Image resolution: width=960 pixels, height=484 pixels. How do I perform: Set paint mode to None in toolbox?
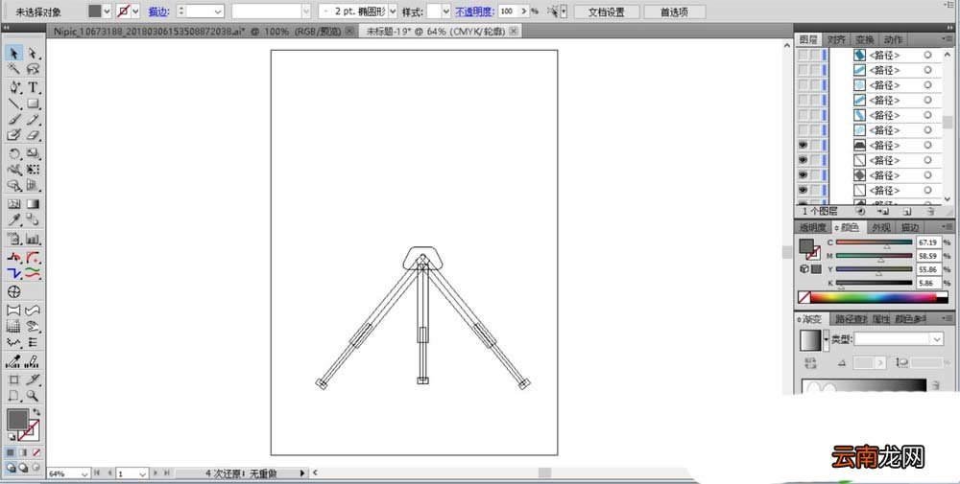pyautogui.click(x=36, y=452)
